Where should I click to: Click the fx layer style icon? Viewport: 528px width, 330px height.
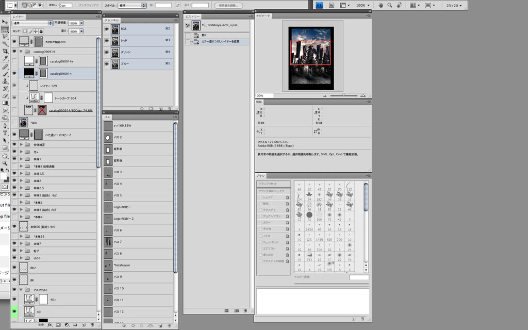point(50,325)
